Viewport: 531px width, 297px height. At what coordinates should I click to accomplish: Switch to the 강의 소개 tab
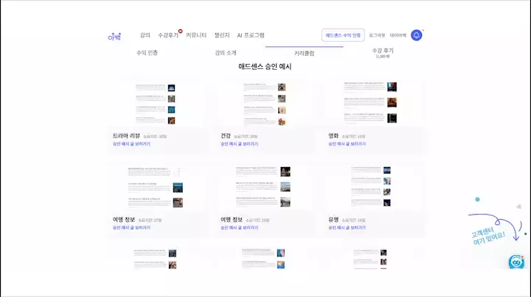[226, 53]
